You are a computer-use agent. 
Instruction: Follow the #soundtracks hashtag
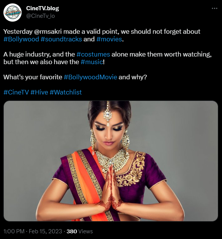point(61,39)
